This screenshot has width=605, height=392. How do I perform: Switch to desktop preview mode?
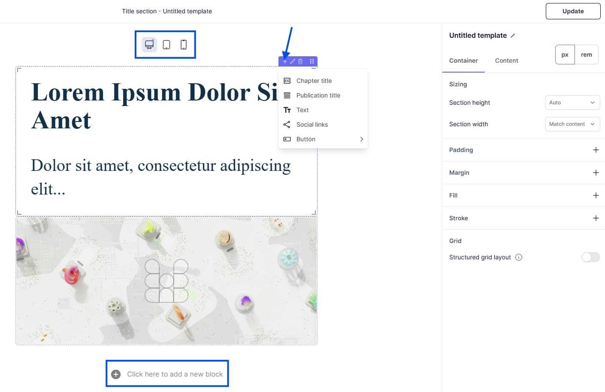(x=148, y=44)
